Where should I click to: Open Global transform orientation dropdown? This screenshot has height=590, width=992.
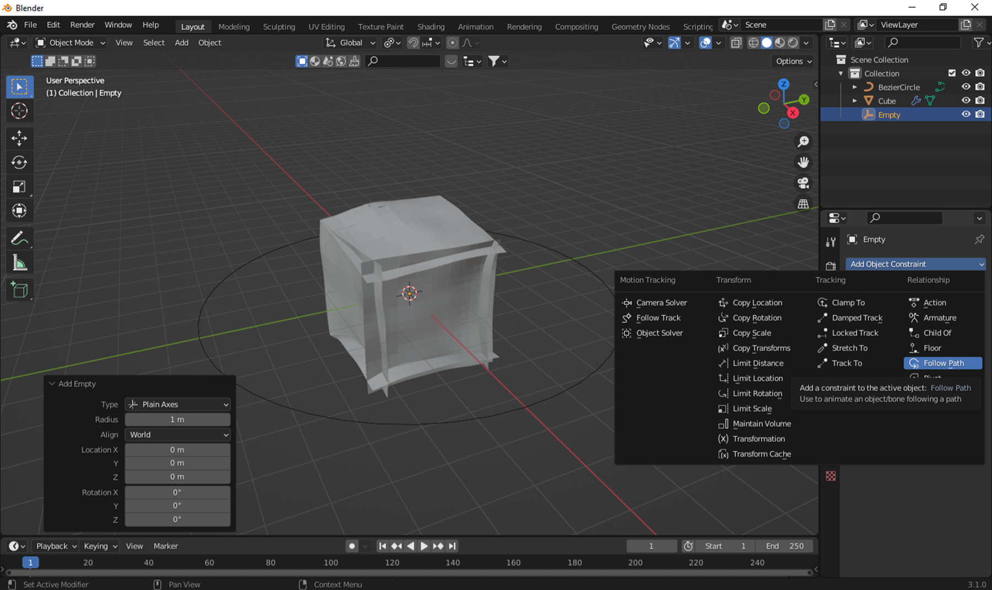click(351, 43)
